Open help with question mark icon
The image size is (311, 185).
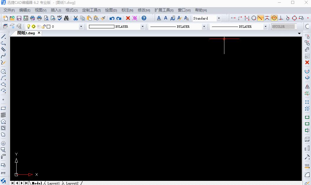[144, 18]
